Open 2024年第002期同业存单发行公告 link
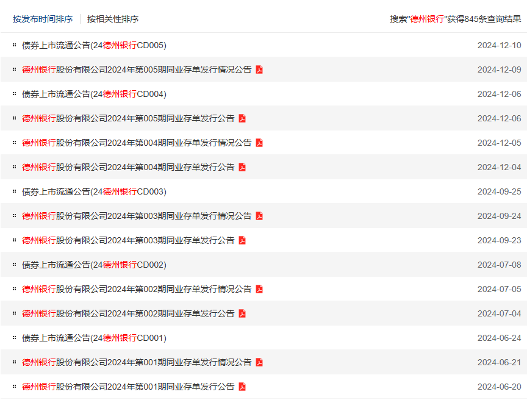The height and width of the screenshot is (400, 527). [x=128, y=313]
